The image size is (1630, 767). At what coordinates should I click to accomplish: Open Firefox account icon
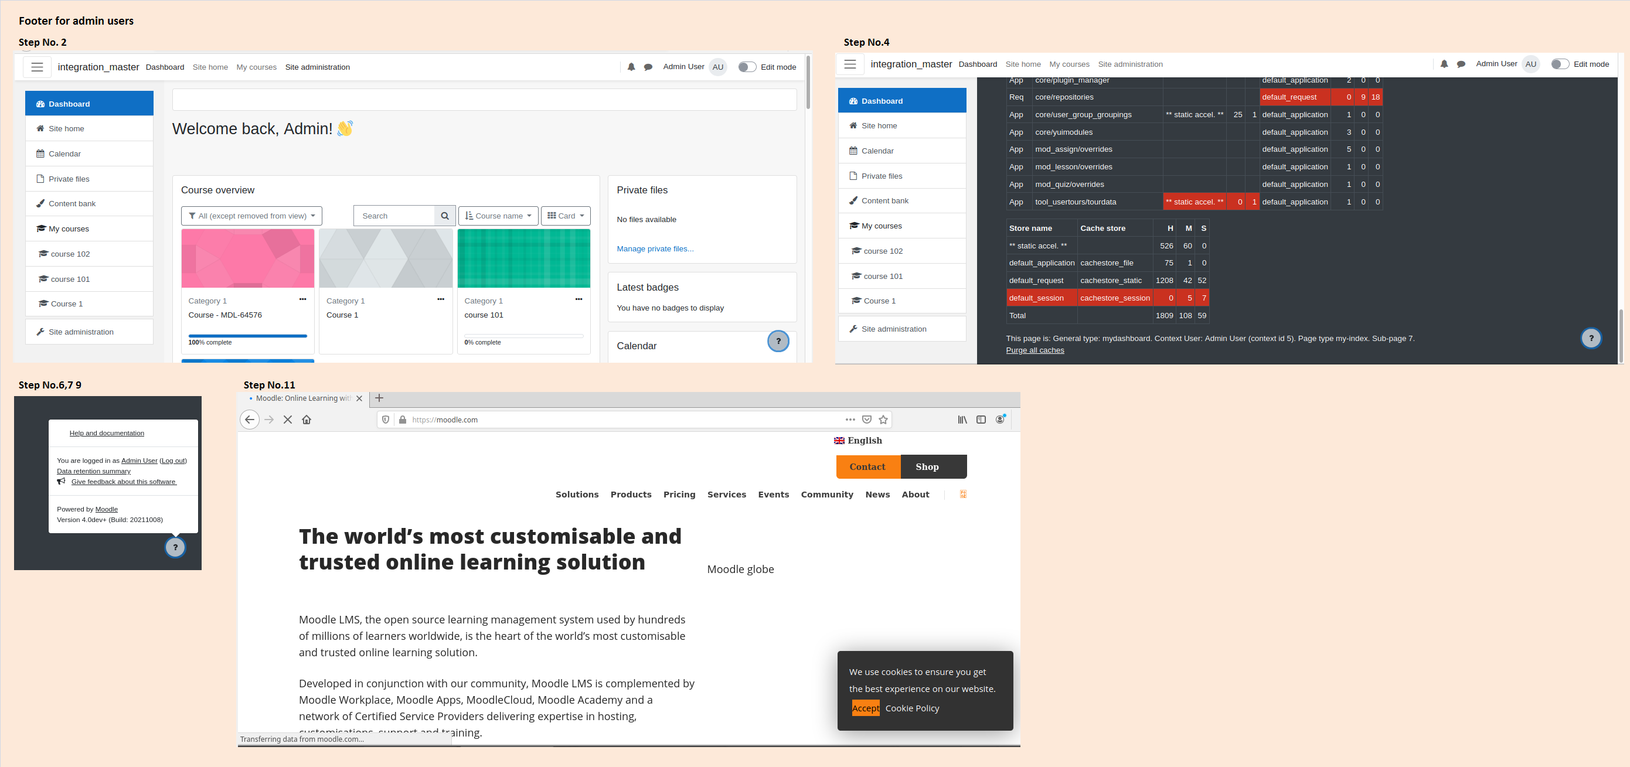point(1001,419)
